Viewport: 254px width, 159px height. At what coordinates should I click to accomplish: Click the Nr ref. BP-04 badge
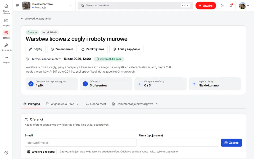click(x=50, y=32)
